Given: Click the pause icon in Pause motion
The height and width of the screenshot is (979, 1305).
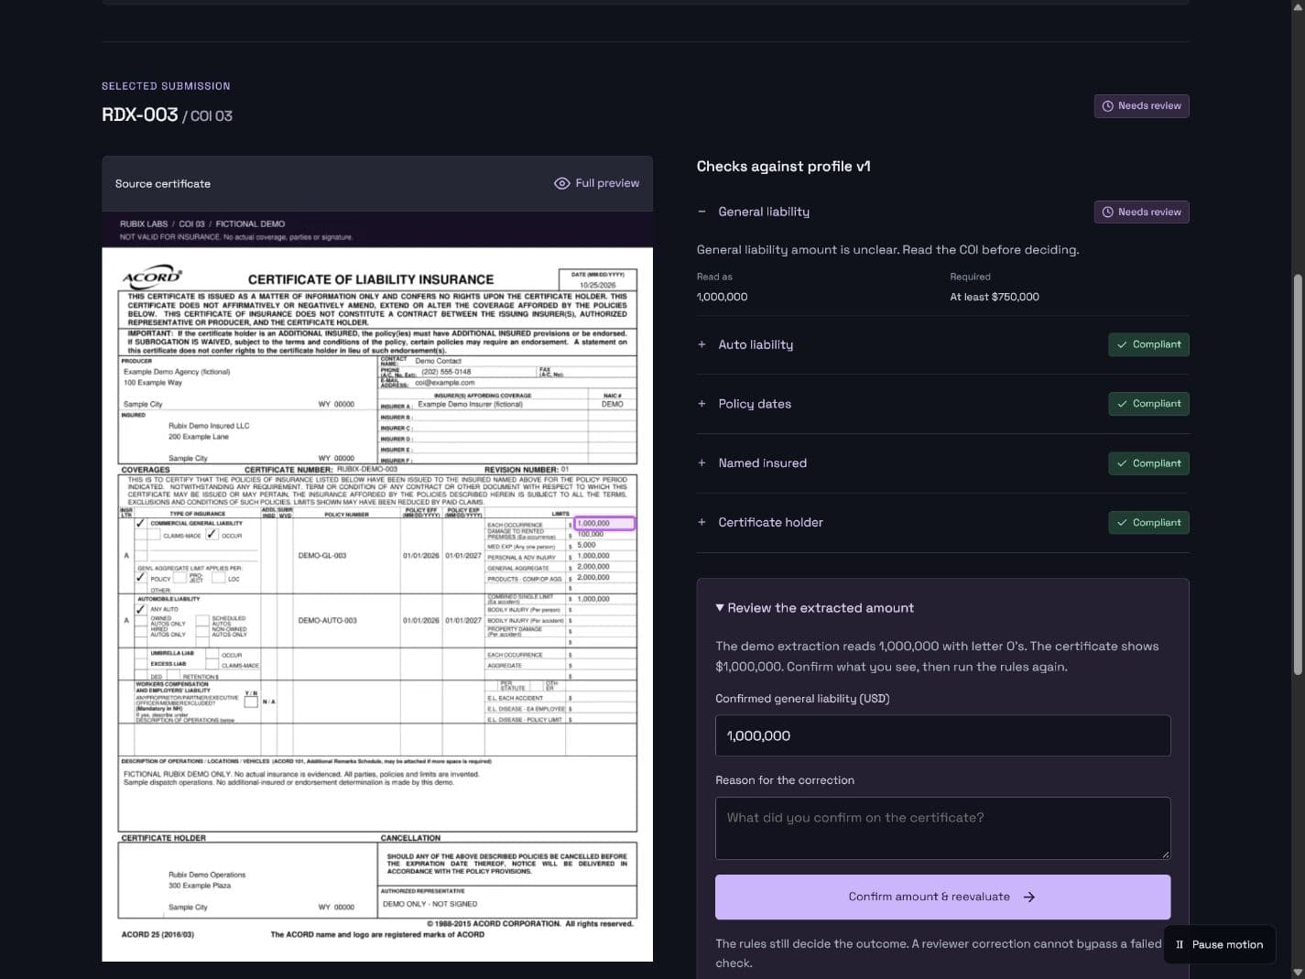Looking at the screenshot, I should point(1180,944).
